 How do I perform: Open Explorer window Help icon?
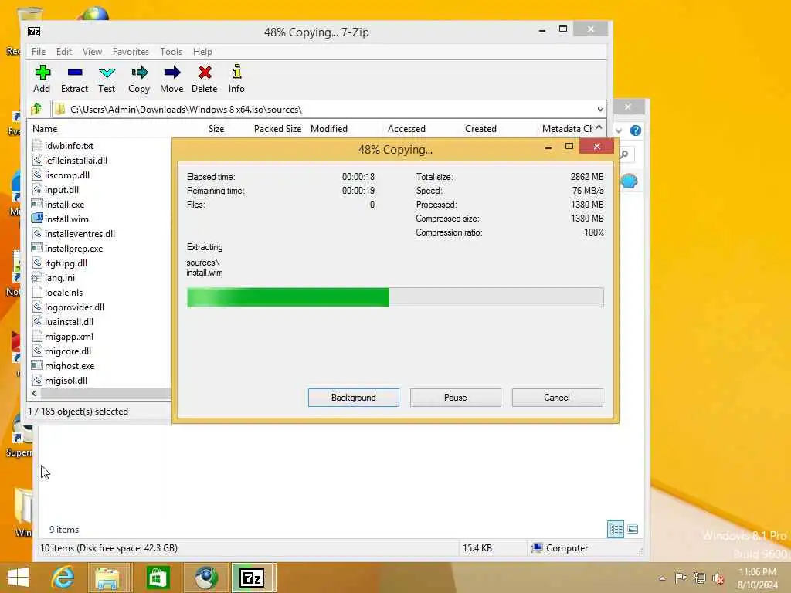click(x=636, y=130)
